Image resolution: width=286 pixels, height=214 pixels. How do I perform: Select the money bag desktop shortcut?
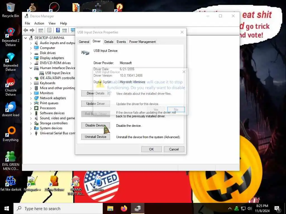32,8
